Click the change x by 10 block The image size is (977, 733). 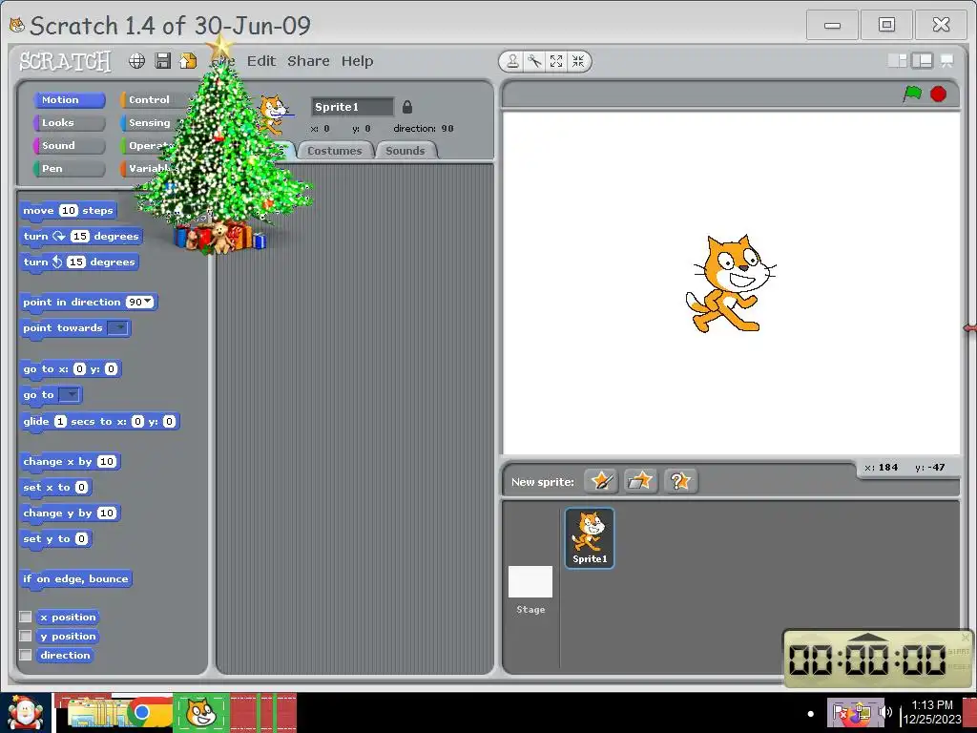click(x=70, y=462)
